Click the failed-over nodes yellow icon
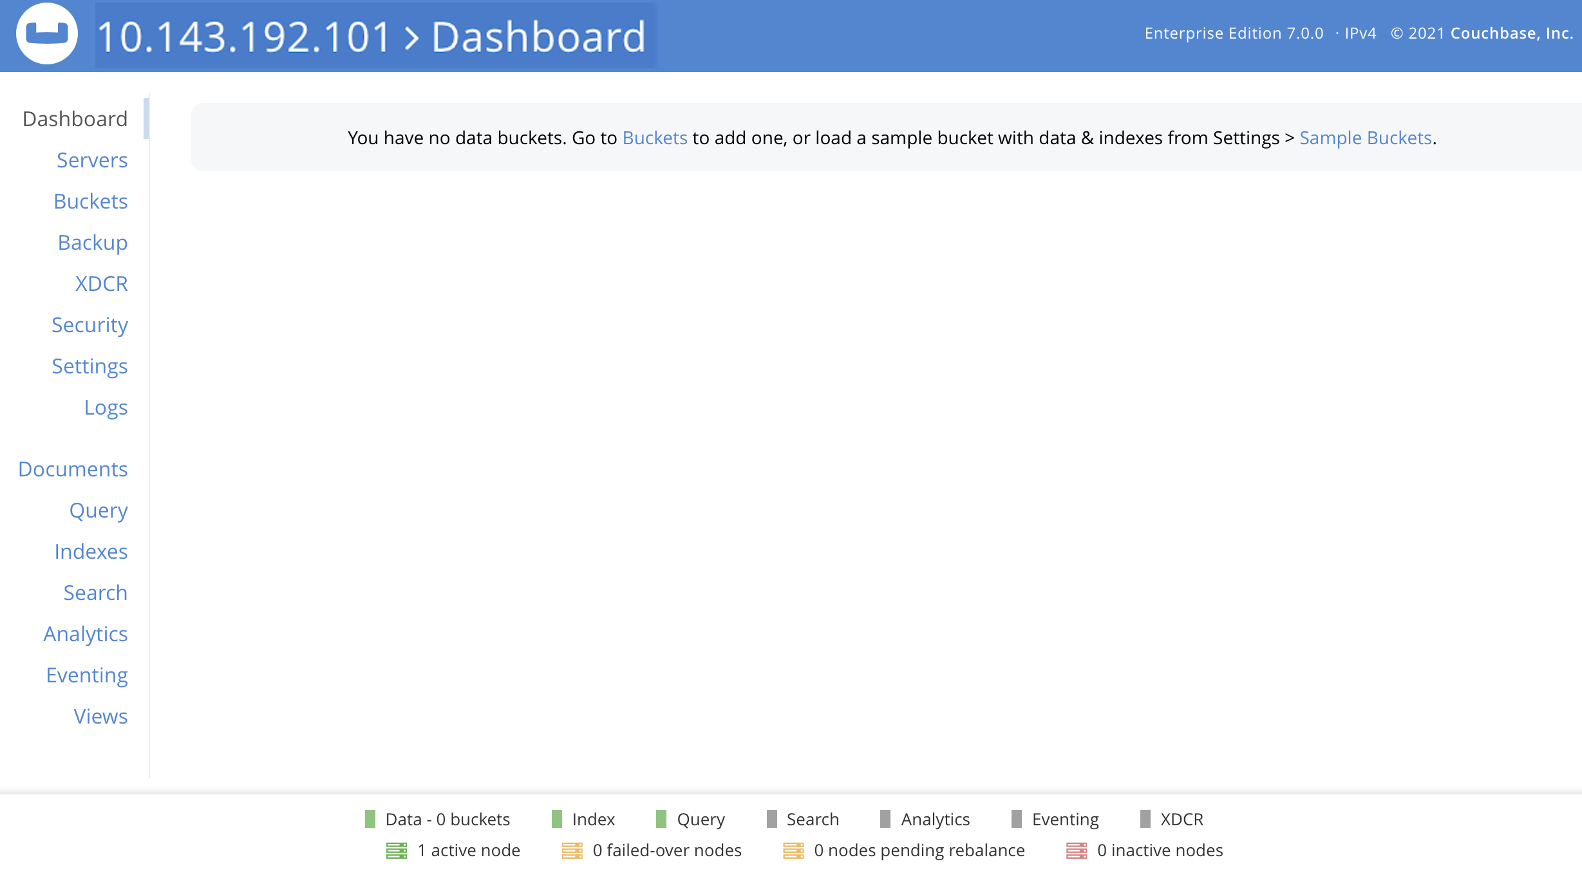The image size is (1582, 871). 572,850
